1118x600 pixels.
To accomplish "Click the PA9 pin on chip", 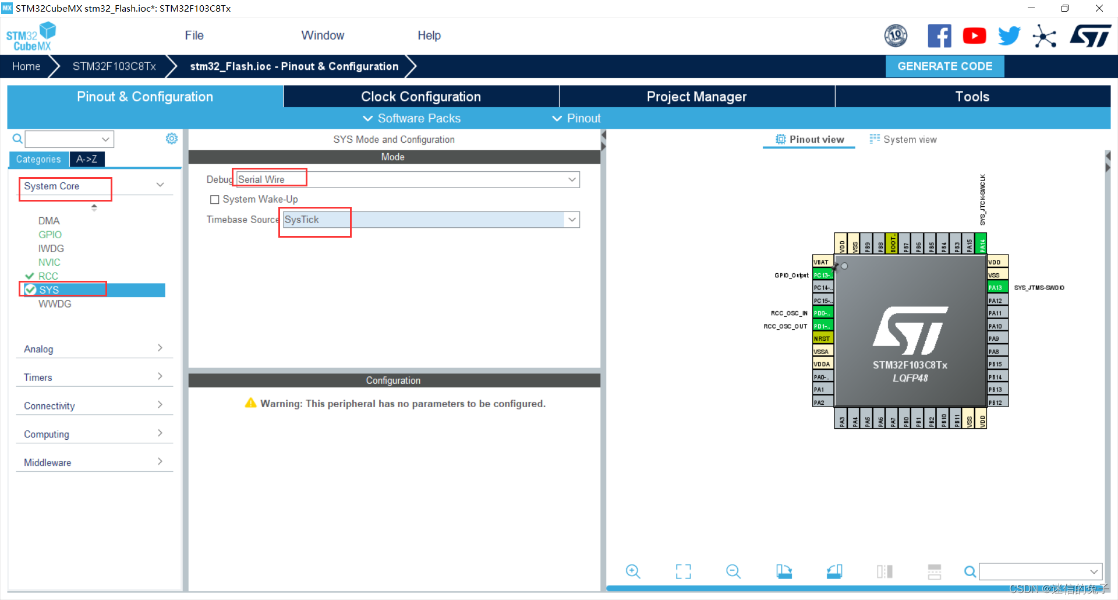I will (997, 338).
